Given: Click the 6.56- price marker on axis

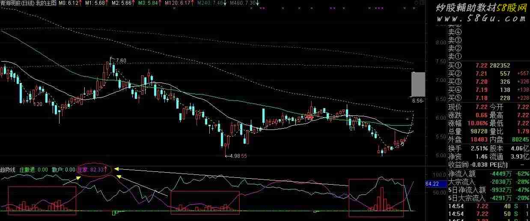Looking at the screenshot, I should 418,101.
